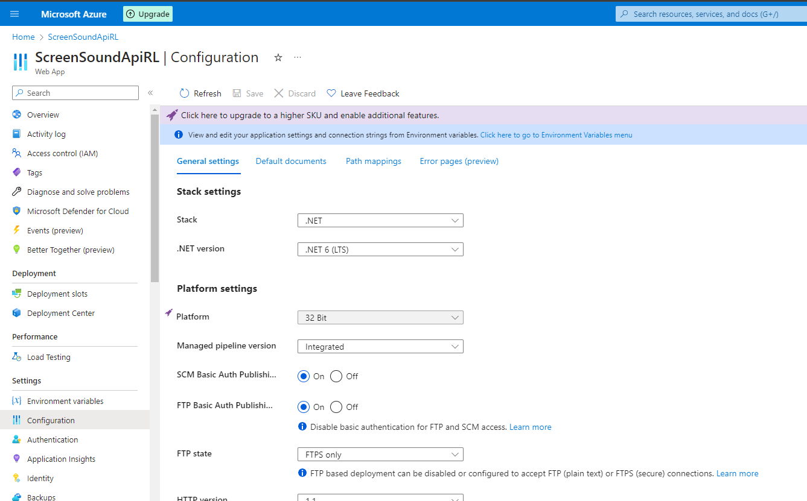807x501 pixels.
Task: Click the Identity key icon
Action: coord(16,478)
